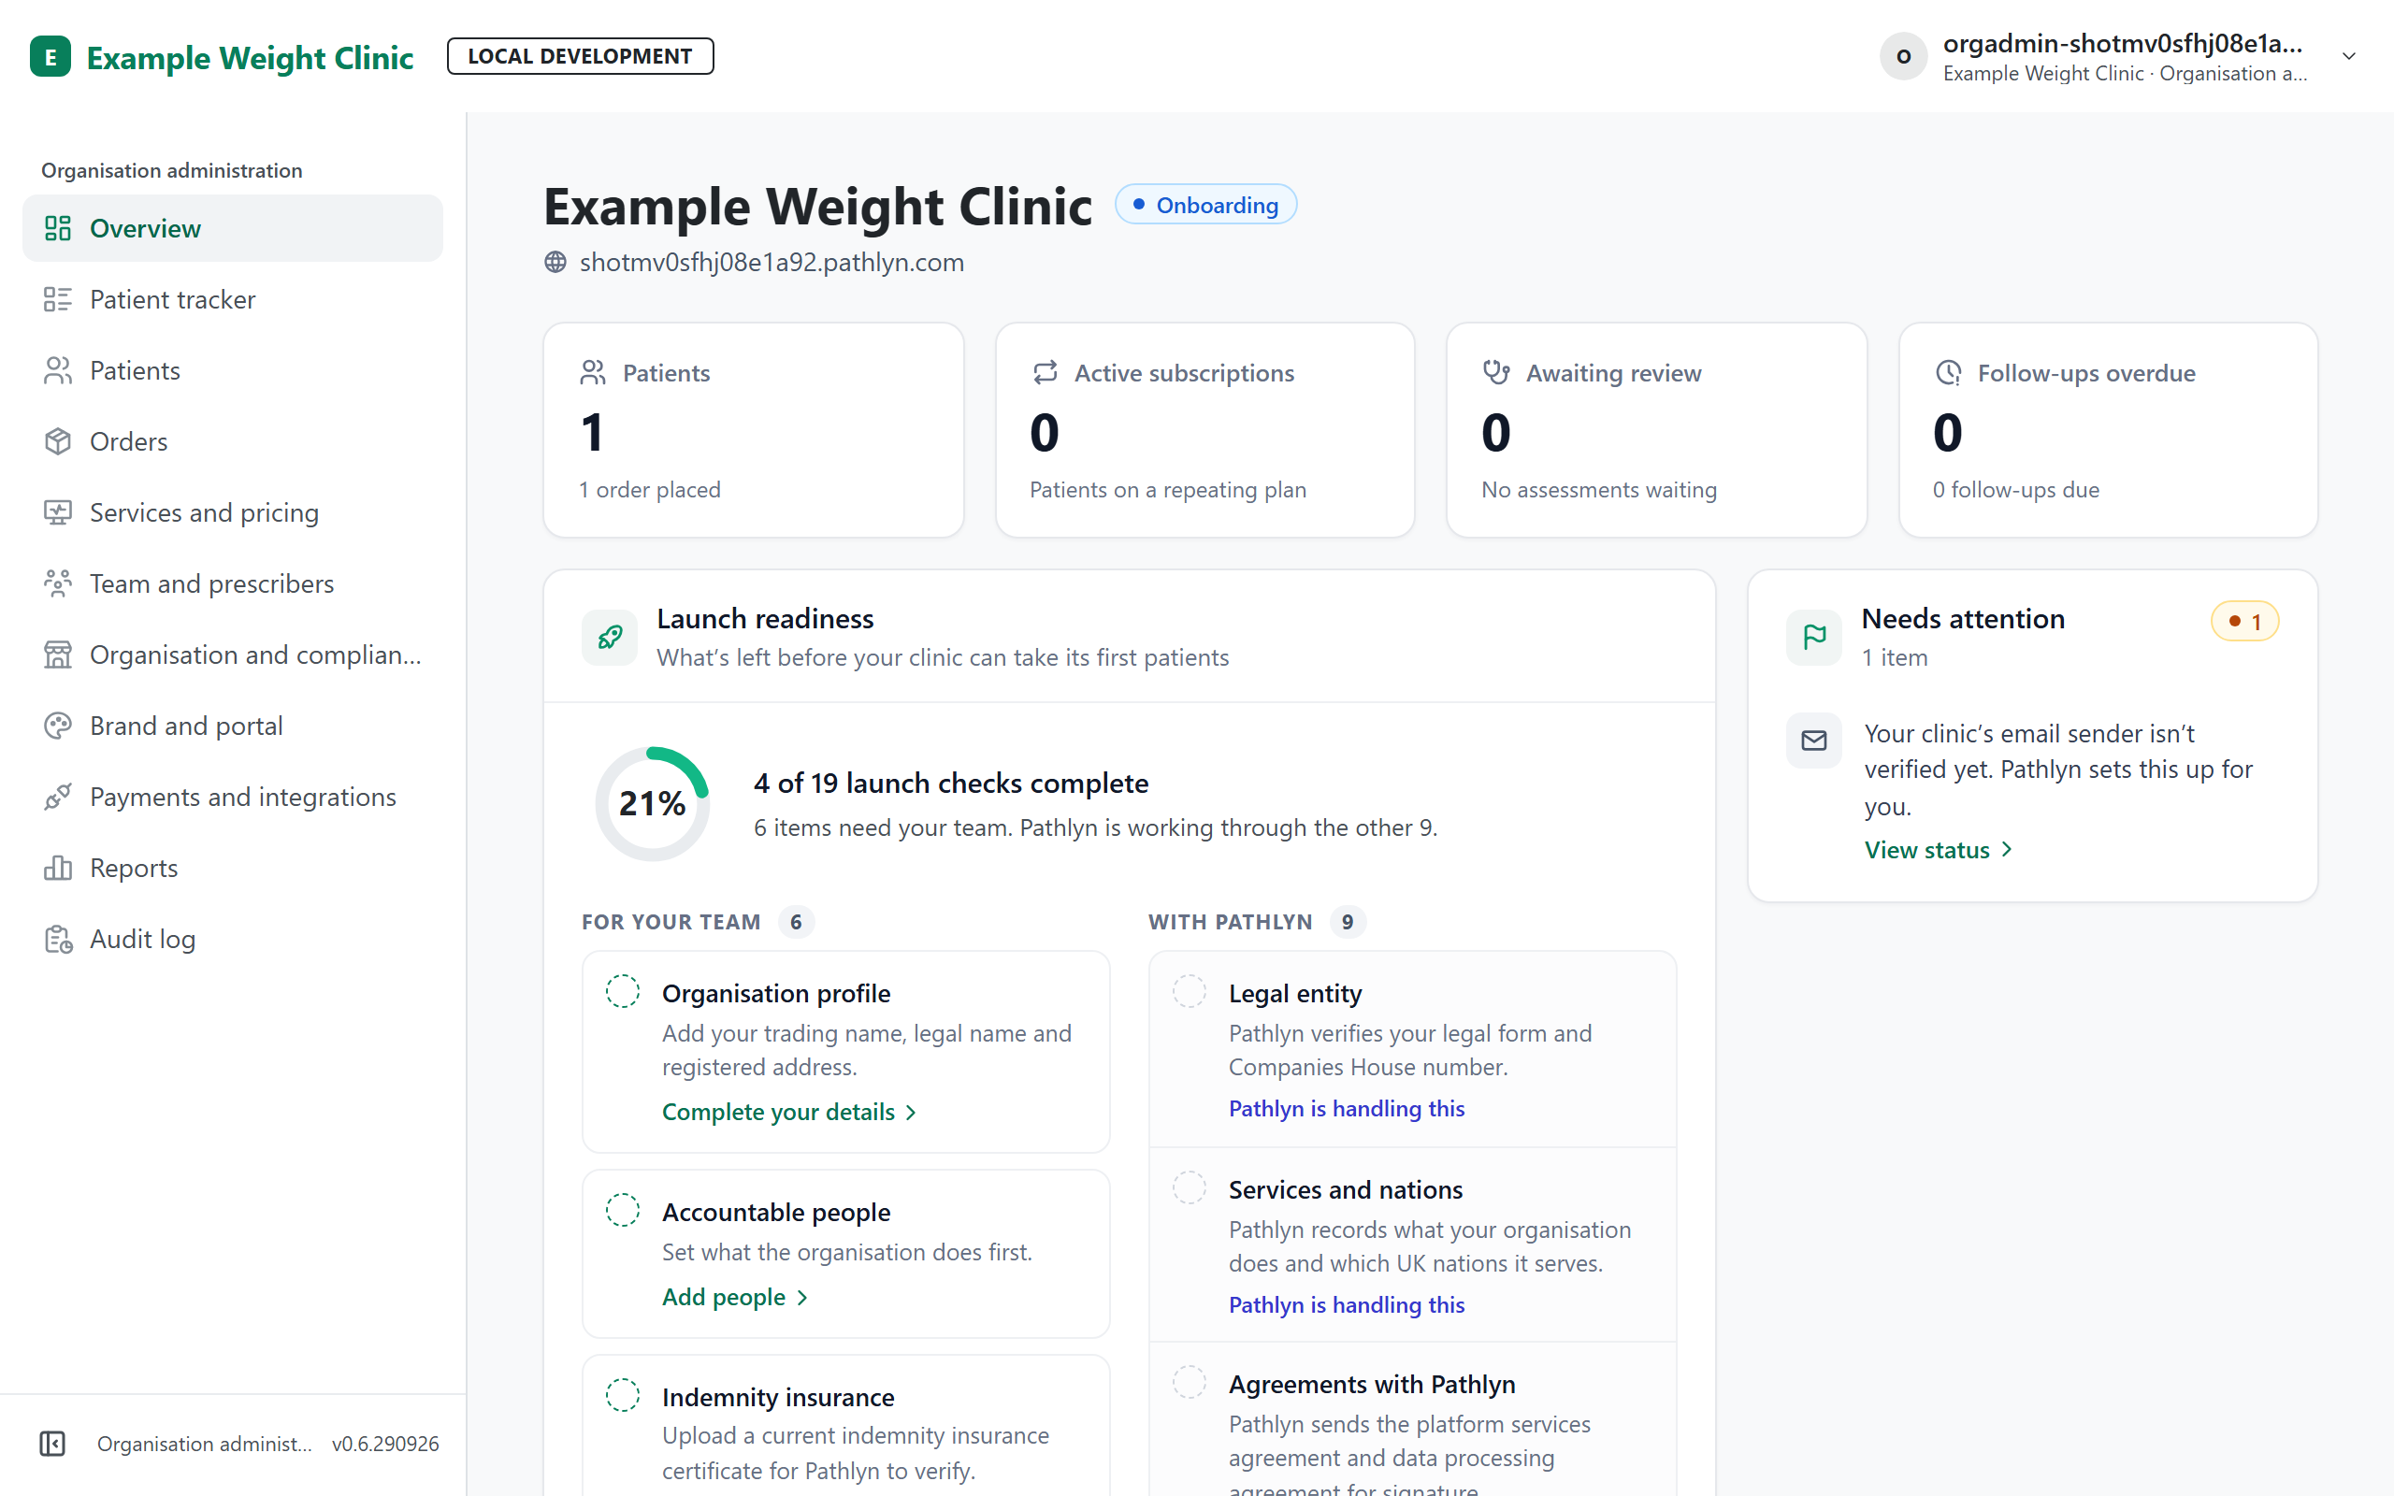Click the Orders box icon
Viewport: 2394px width, 1496px height.
(57, 442)
